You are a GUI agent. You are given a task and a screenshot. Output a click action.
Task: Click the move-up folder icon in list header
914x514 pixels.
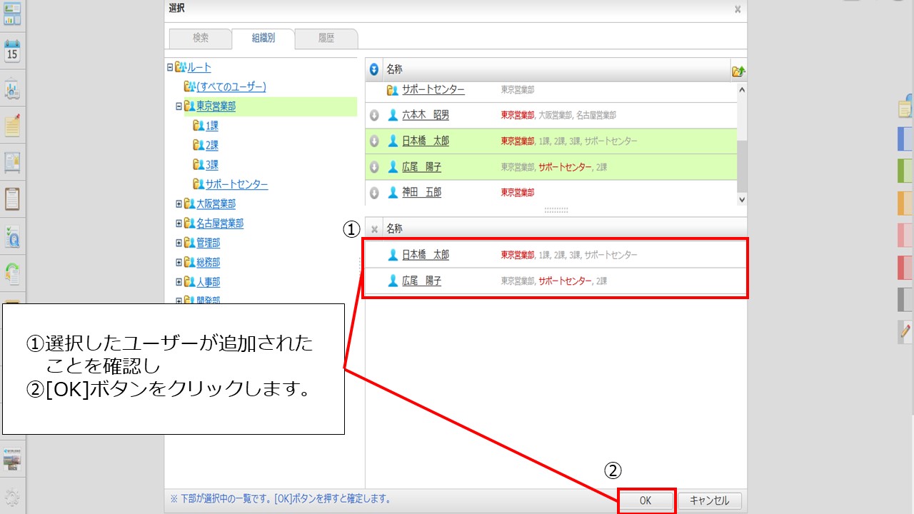[738, 71]
